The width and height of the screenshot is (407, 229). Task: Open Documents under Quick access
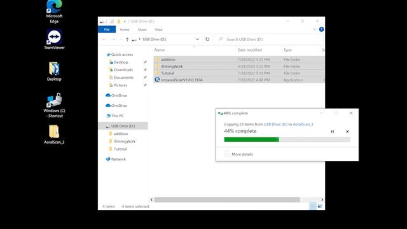tap(123, 78)
